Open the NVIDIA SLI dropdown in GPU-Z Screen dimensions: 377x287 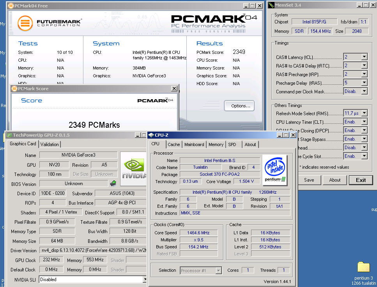(145, 279)
